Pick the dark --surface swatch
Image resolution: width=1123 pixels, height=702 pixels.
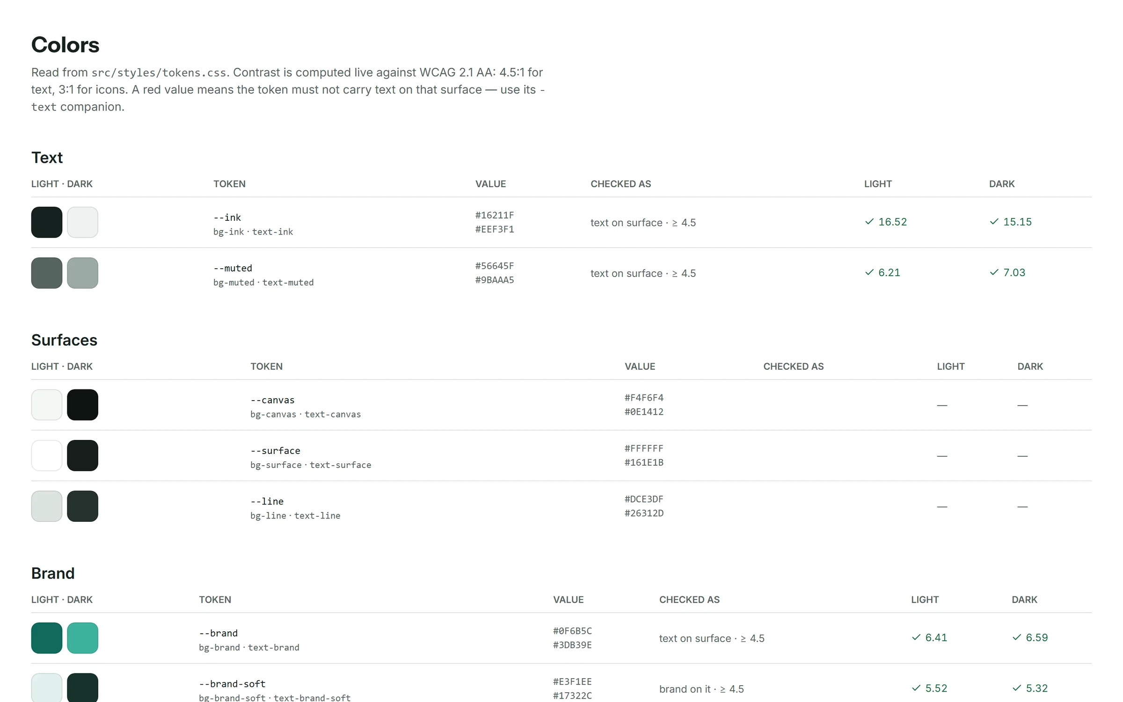coord(82,455)
